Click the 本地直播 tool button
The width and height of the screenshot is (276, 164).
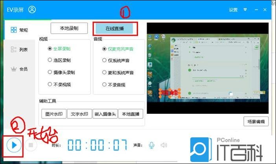pos(131,114)
